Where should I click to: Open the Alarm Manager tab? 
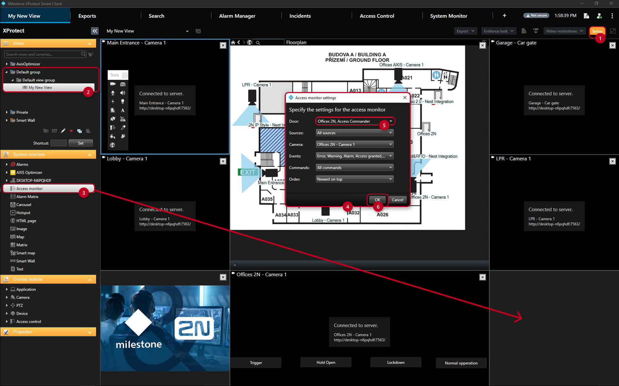click(x=237, y=16)
